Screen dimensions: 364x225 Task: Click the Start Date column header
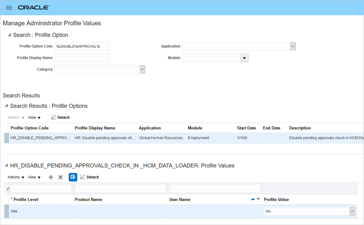246,128
